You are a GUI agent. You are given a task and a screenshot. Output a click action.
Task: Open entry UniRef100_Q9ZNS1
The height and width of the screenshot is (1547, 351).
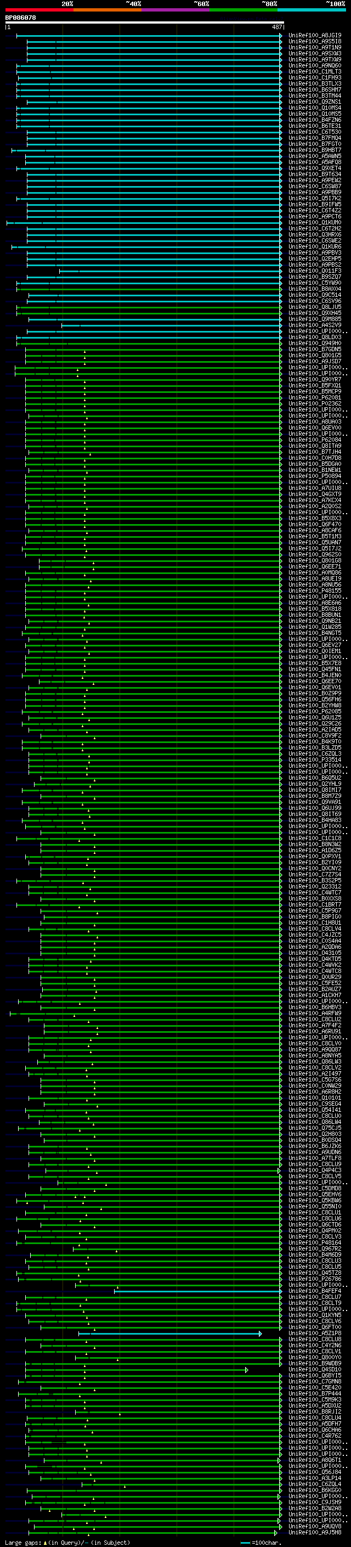coord(315,102)
